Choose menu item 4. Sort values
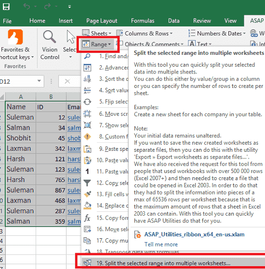This screenshot has height=269, width=265. 105,90
